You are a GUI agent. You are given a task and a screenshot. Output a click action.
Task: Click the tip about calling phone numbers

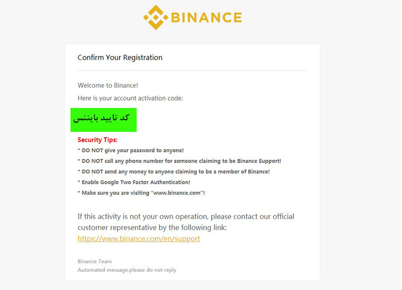(x=179, y=161)
